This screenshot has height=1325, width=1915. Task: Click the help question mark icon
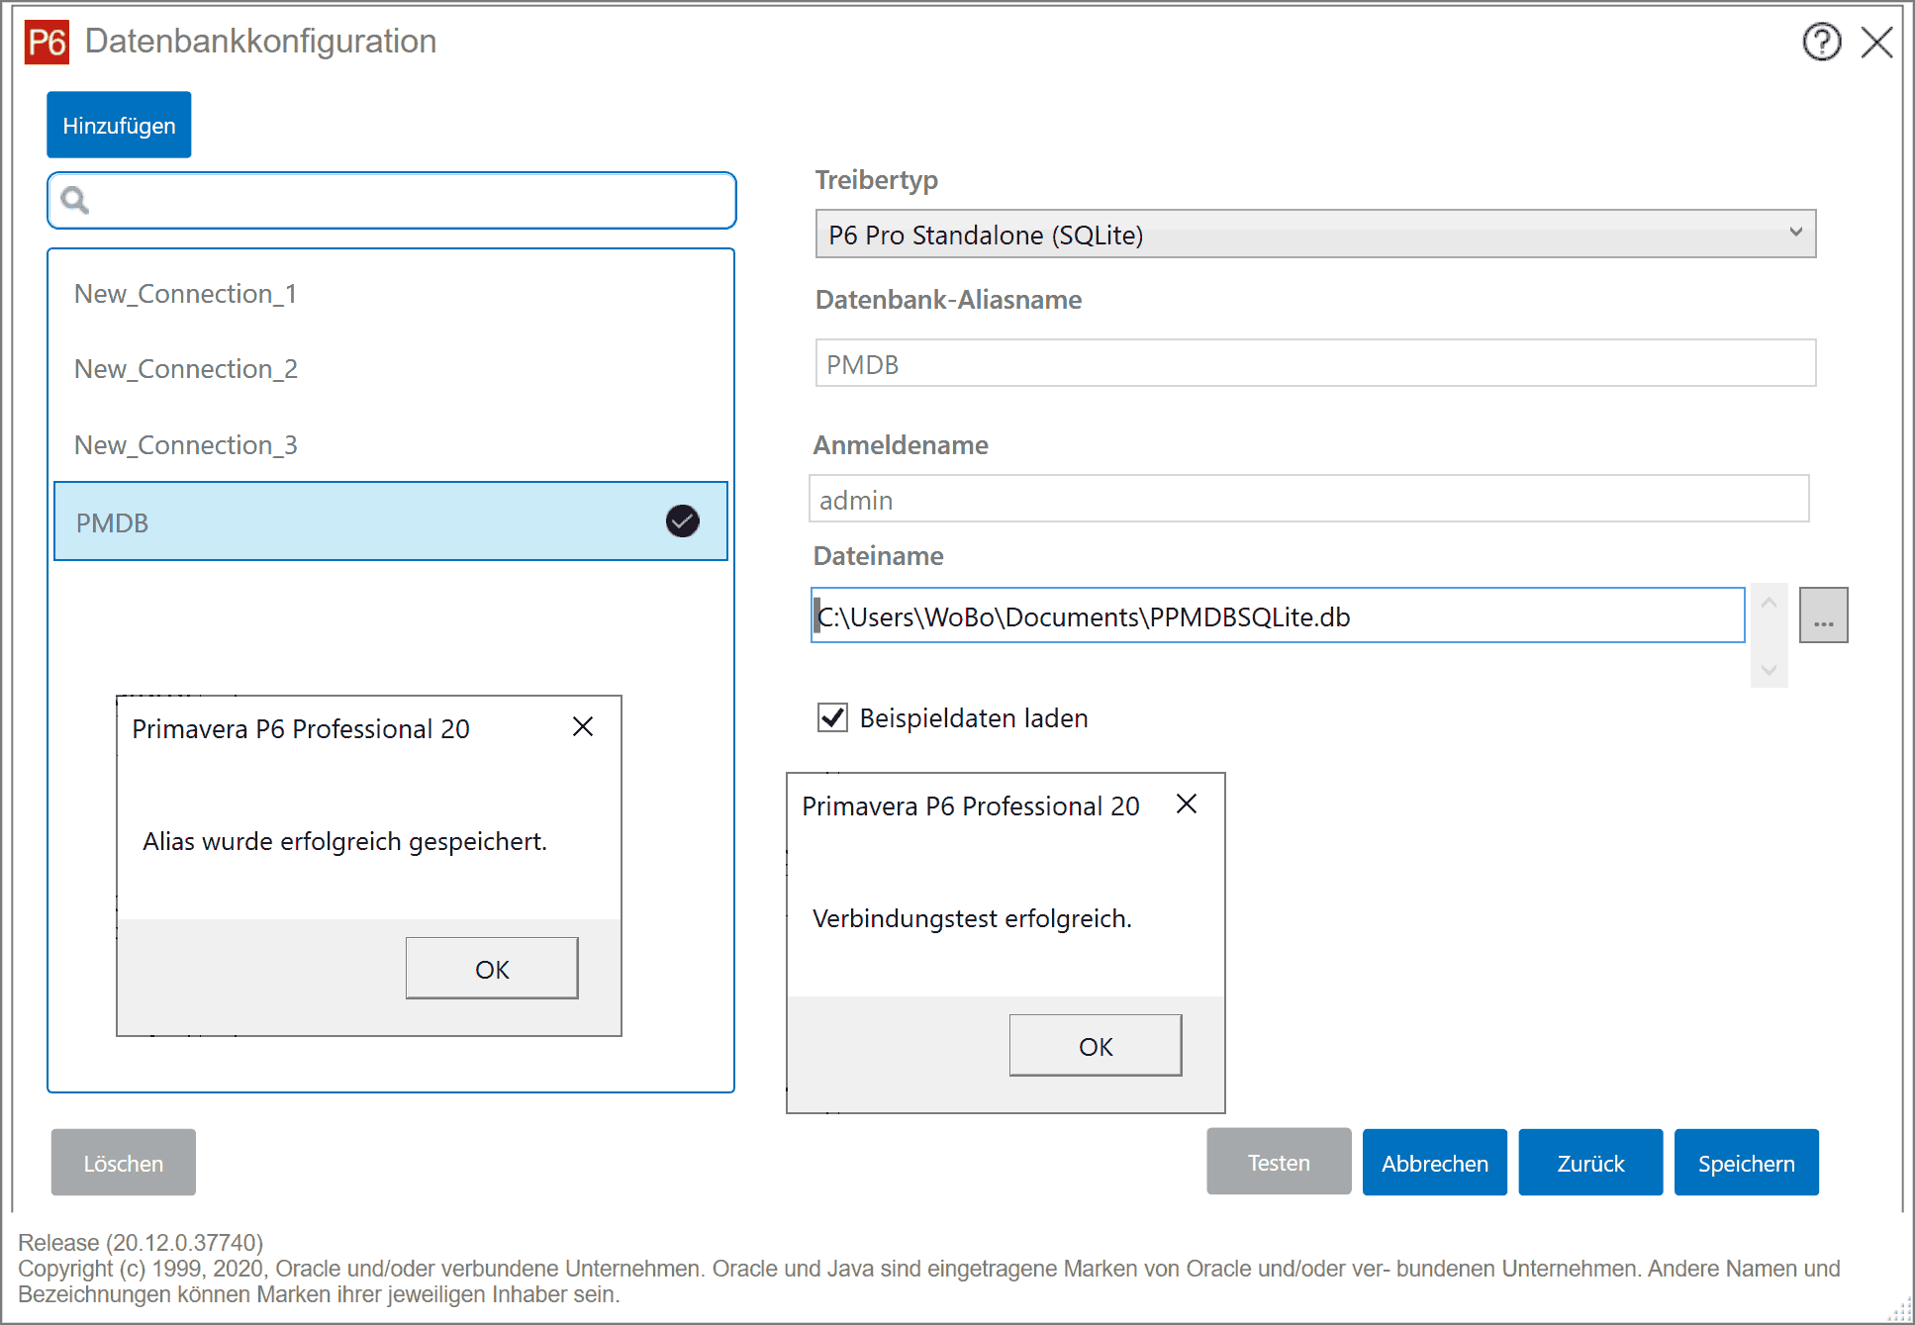click(1821, 43)
